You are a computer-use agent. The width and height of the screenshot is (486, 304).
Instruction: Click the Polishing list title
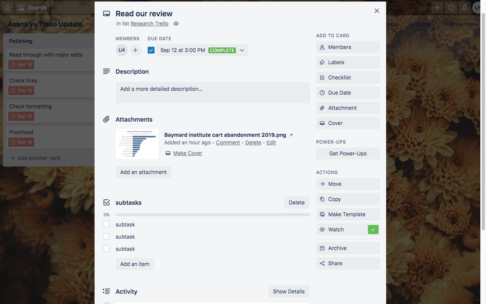coord(21,41)
